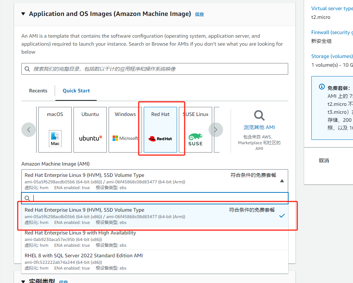This screenshot has width=353, height=283.
Task: Click the large browse AMI magnifier icon
Action: (259, 116)
